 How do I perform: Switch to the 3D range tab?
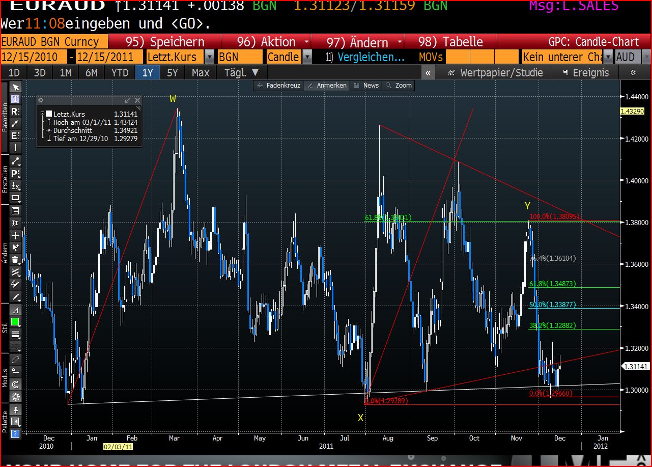tap(40, 73)
